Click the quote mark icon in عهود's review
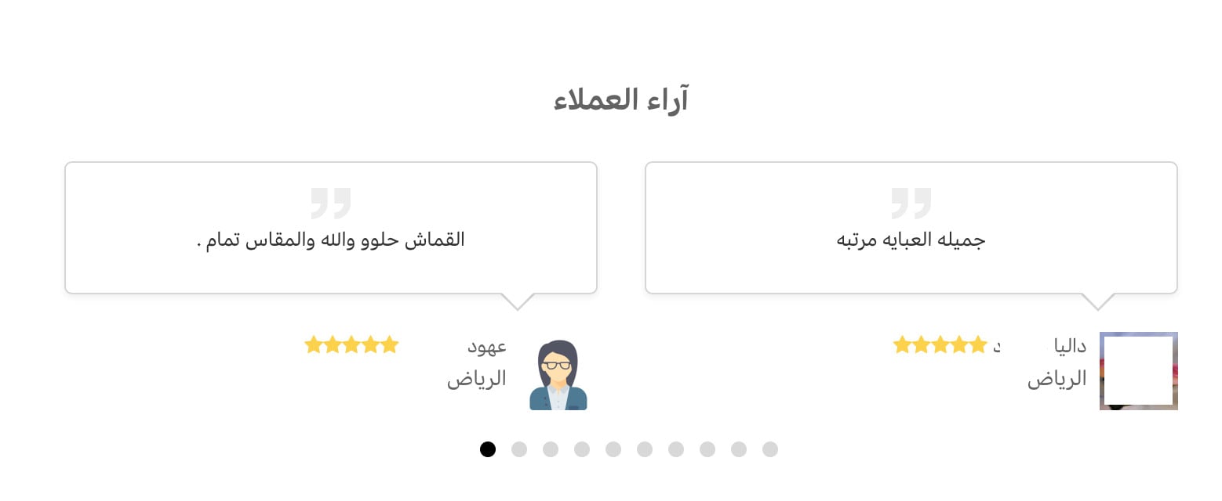1222x501 pixels. click(x=331, y=203)
